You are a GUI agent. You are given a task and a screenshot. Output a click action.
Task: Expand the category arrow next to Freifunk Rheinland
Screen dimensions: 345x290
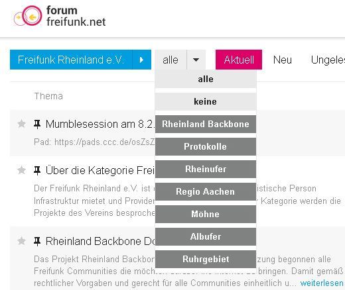141,60
